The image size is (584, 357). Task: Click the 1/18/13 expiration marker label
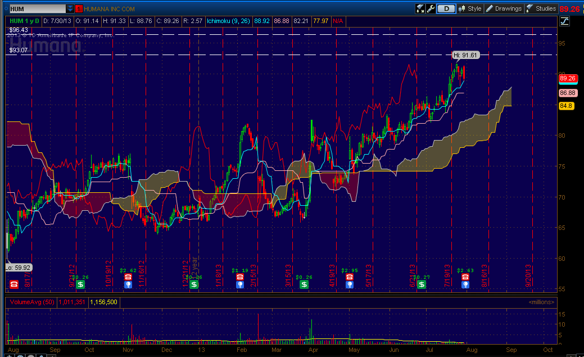tap(219, 275)
